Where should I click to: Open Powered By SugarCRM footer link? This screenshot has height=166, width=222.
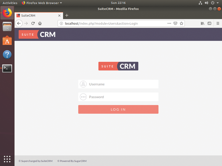(x=72, y=161)
